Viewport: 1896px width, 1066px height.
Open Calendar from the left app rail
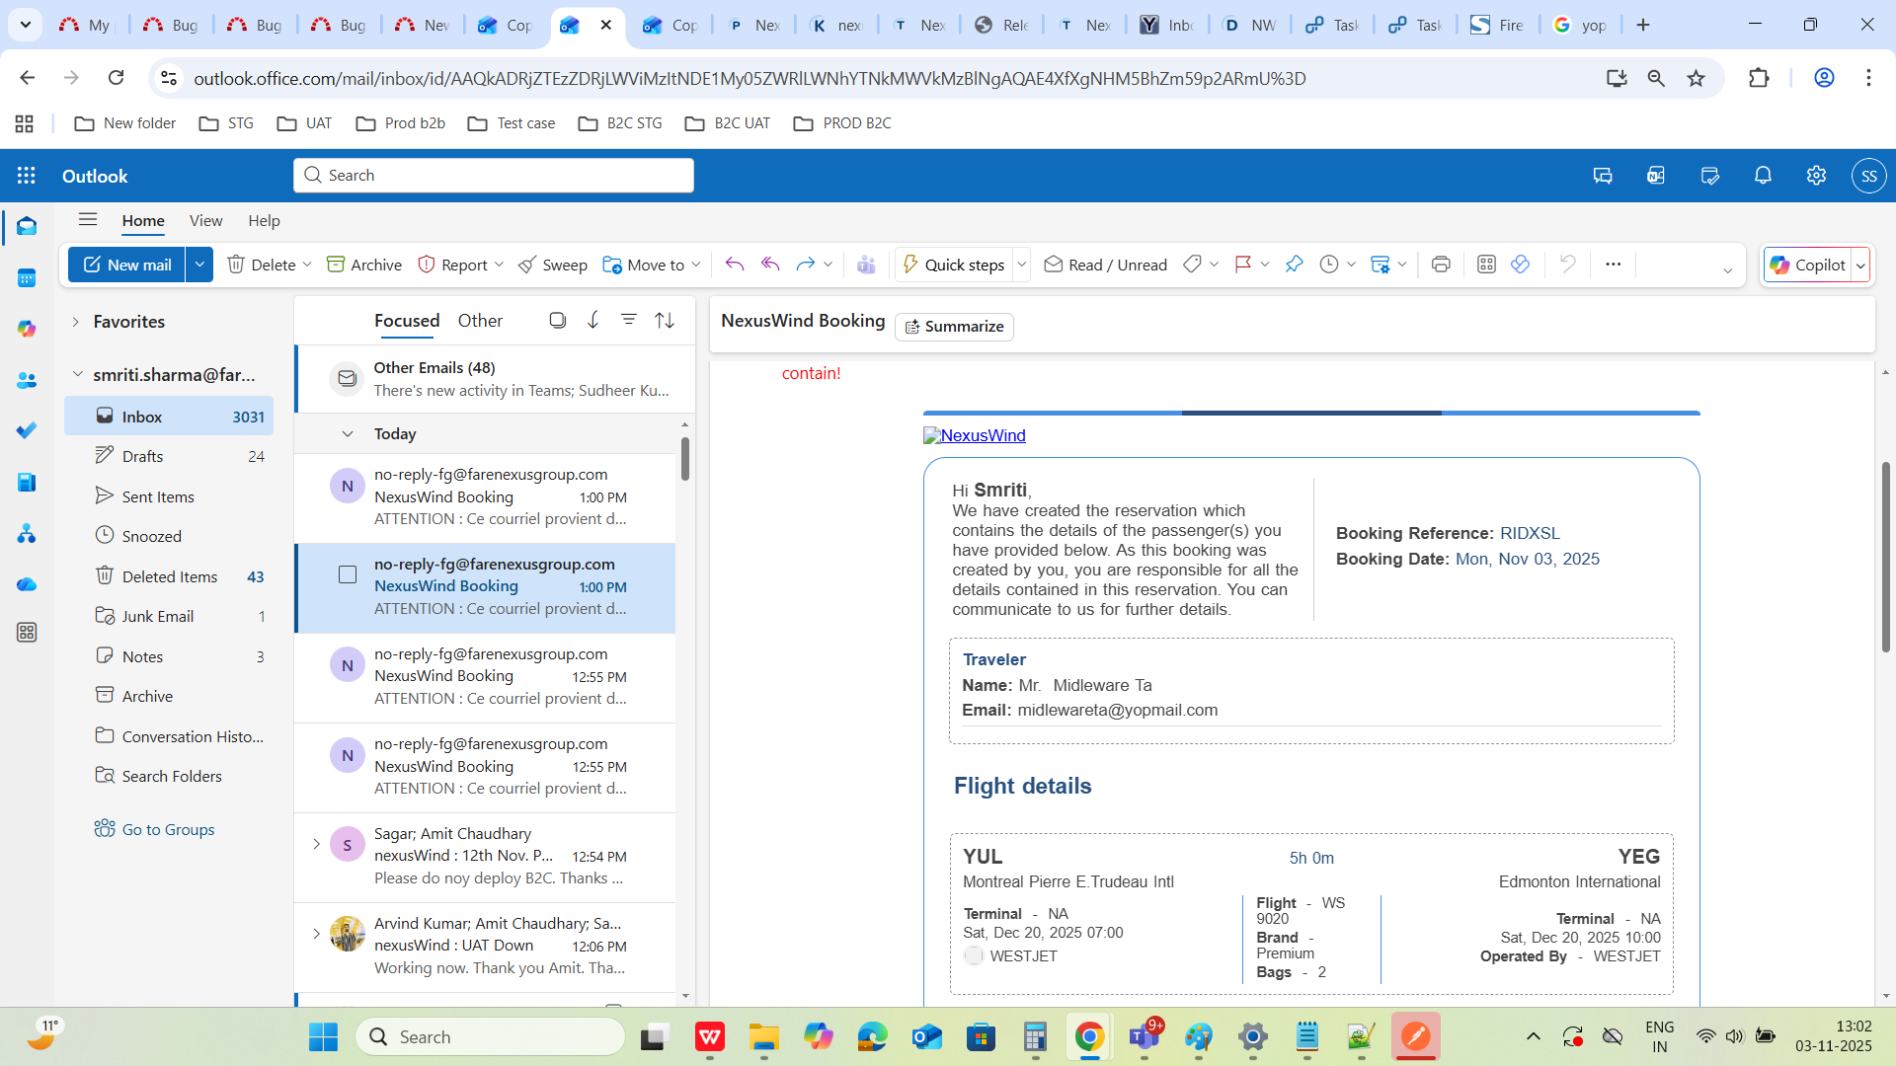click(x=27, y=278)
